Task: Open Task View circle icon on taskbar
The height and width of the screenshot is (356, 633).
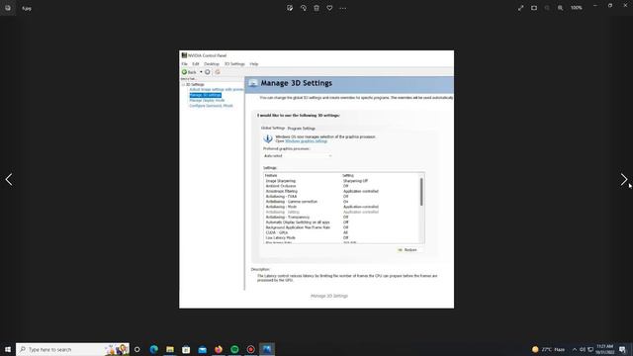Action: click(x=137, y=349)
